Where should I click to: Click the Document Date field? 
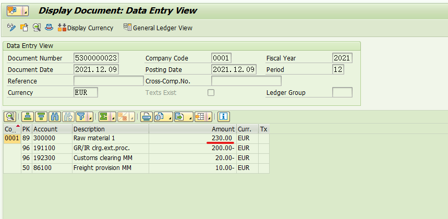(96, 69)
